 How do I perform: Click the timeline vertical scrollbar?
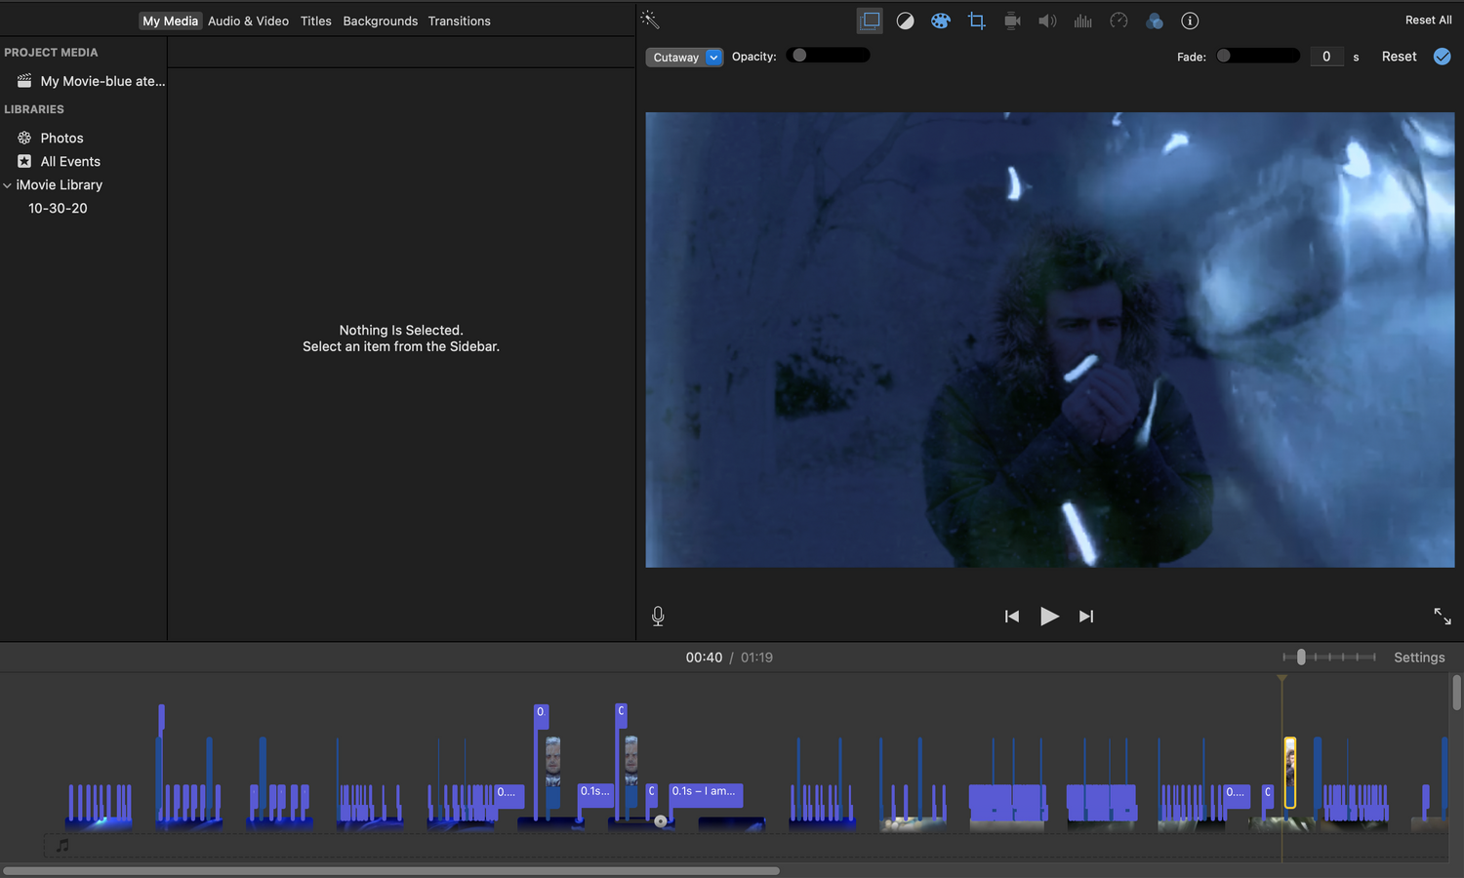tap(1456, 693)
